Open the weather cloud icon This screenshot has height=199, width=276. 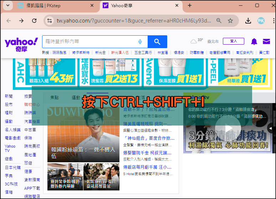193,42
